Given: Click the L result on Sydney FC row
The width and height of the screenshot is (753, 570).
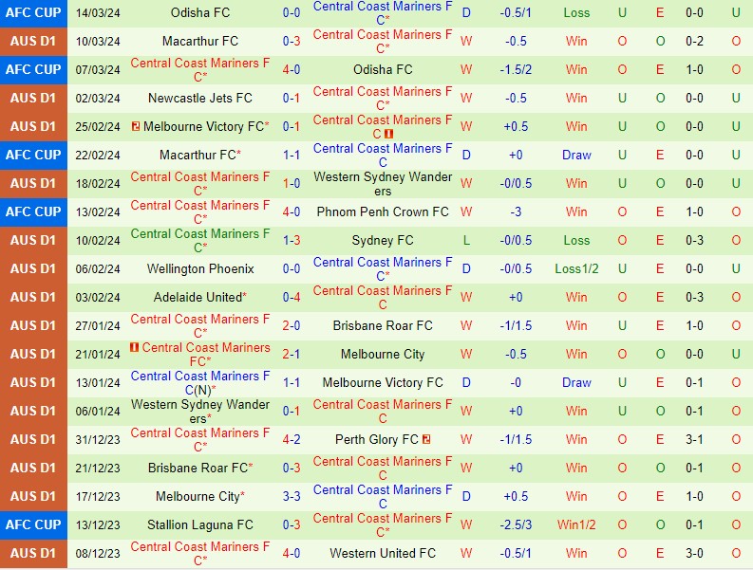Looking at the screenshot, I should point(466,240).
